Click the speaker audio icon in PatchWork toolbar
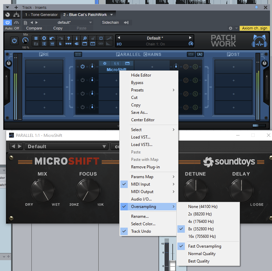The height and width of the screenshot is (271, 272). coord(76,44)
